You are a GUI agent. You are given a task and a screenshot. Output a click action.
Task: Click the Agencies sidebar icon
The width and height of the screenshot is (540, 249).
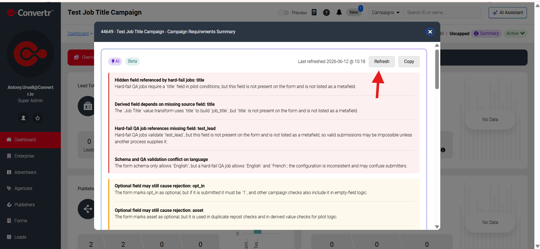(9, 188)
